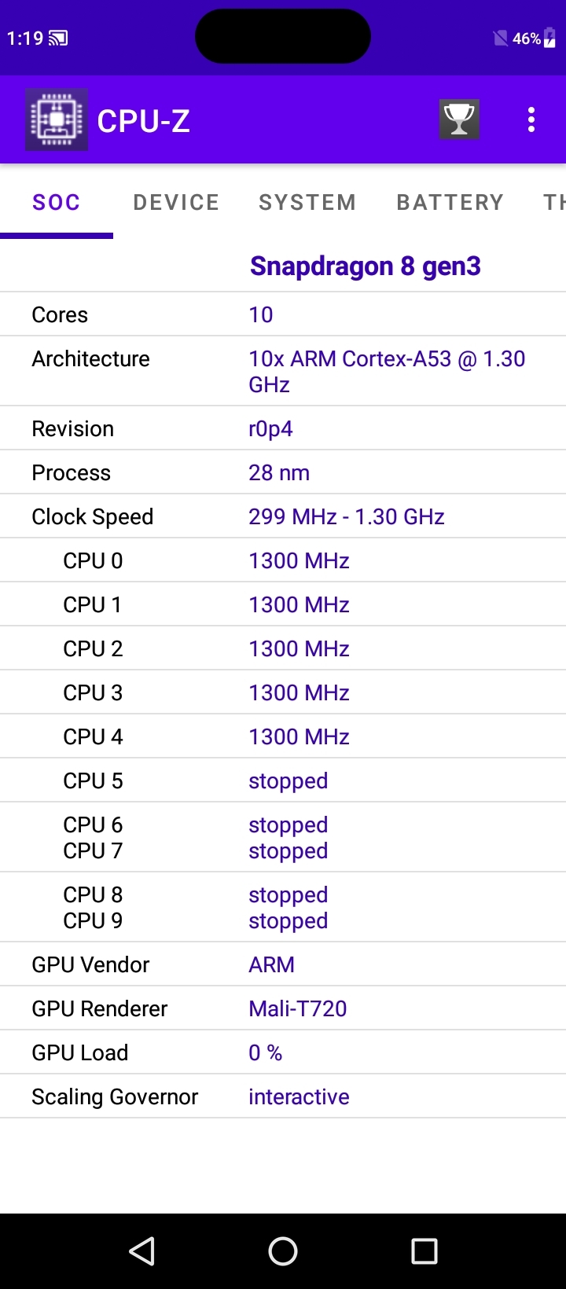Tap the cast icon in status bar

point(58,39)
